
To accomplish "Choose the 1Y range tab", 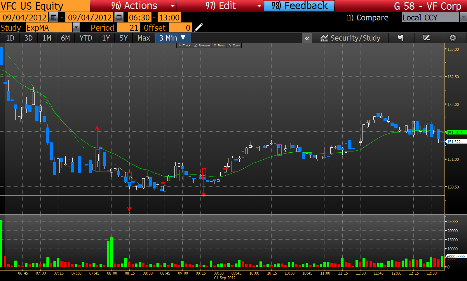I will pyautogui.click(x=106, y=38).
